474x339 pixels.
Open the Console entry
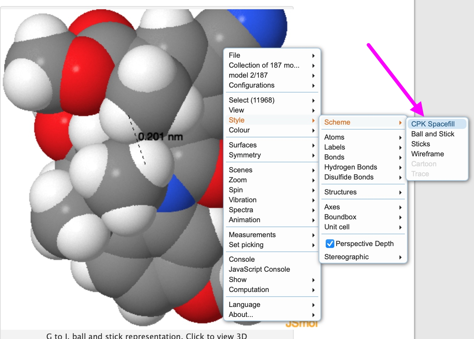pyautogui.click(x=242, y=259)
